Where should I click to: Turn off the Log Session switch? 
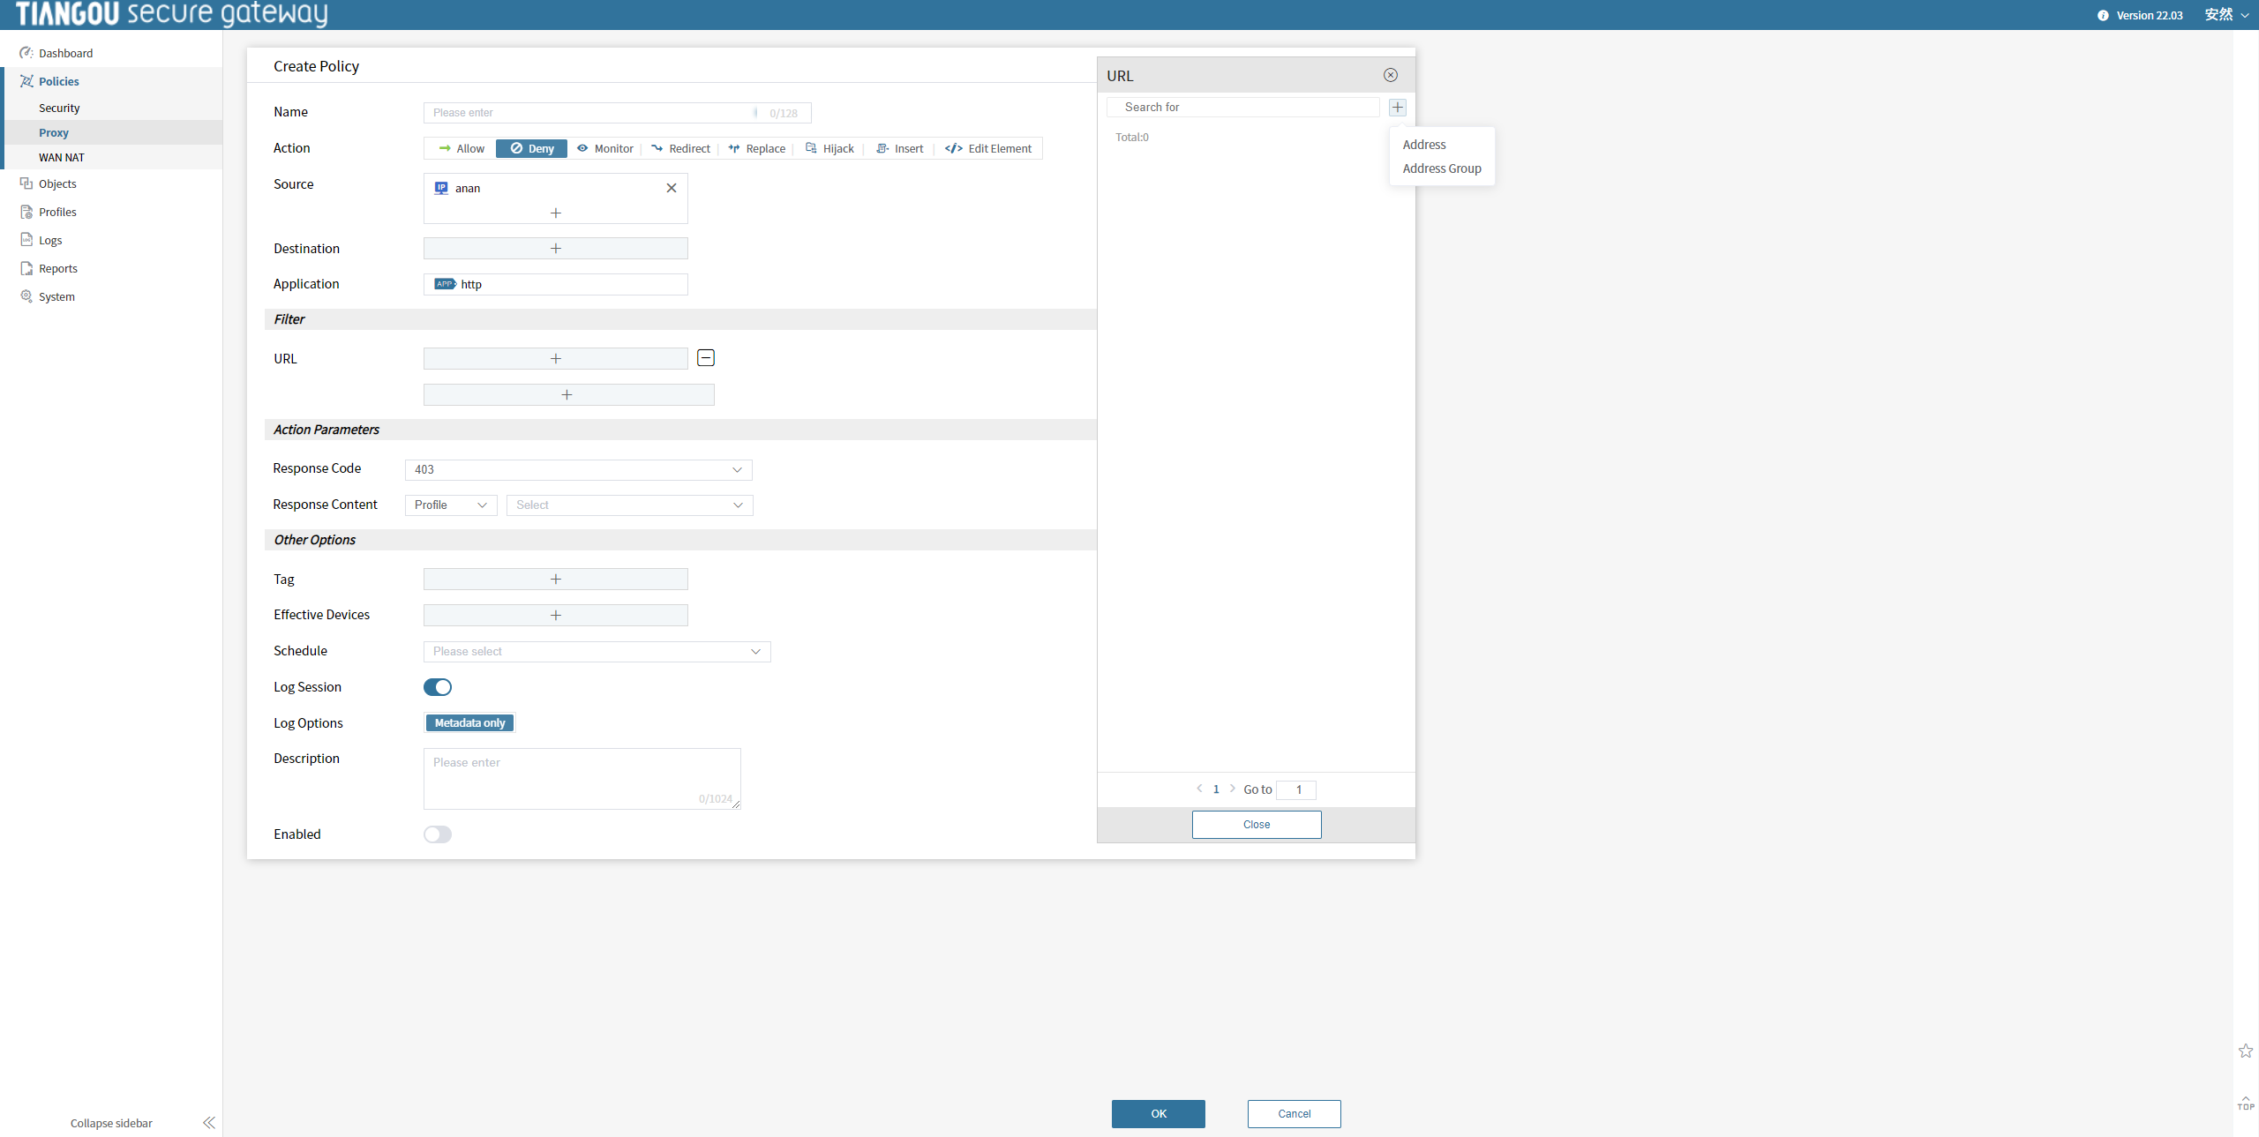(x=438, y=687)
